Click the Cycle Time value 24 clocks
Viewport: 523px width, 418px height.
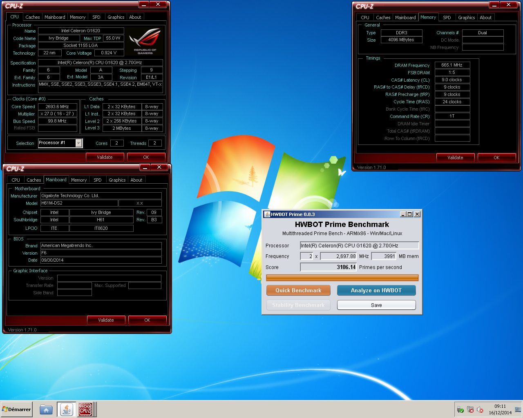point(452,102)
